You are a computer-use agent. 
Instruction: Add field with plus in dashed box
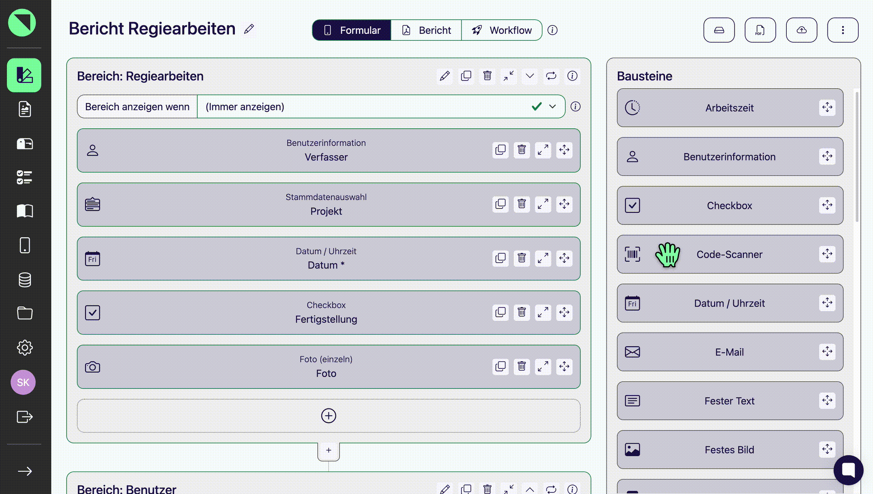(329, 416)
